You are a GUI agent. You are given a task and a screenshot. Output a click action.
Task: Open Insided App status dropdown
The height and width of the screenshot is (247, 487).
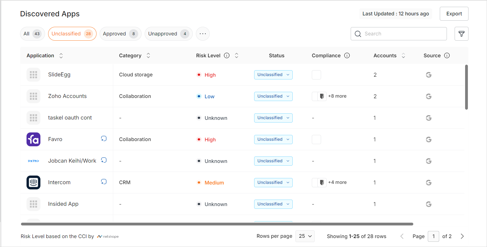273,204
